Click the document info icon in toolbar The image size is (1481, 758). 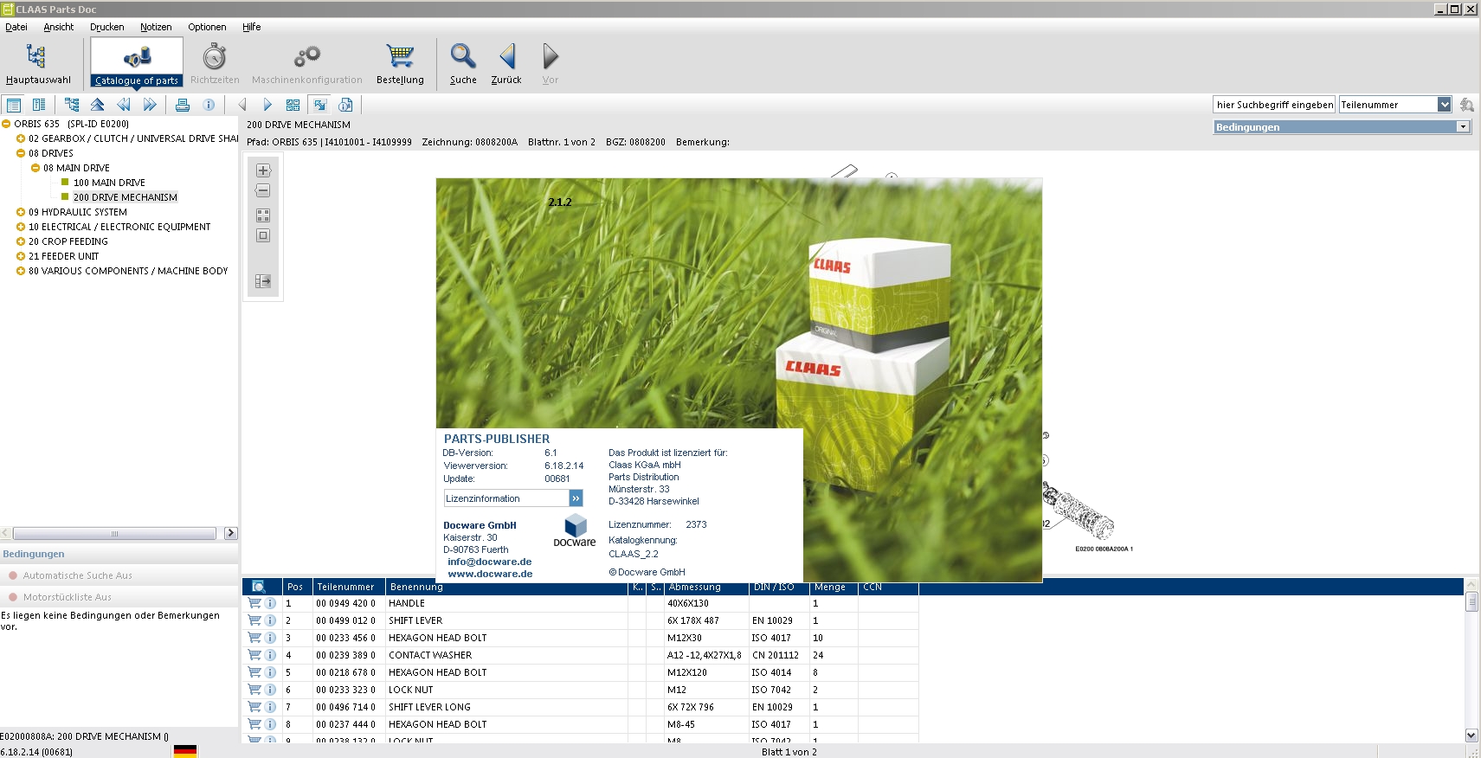click(346, 105)
